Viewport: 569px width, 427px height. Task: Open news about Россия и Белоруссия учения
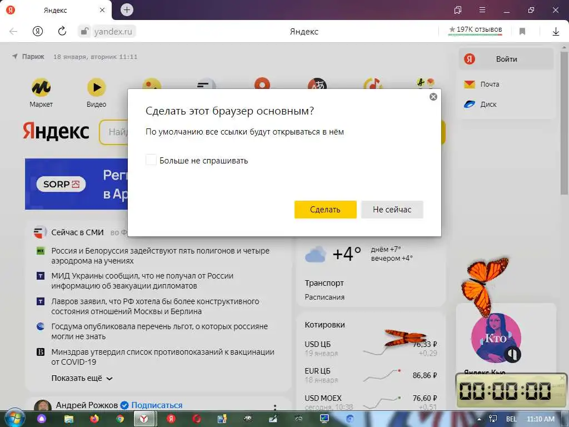(x=160, y=256)
